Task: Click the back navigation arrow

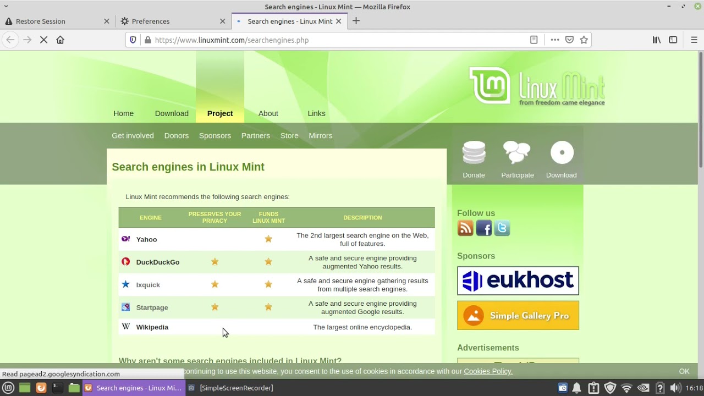Action: (10, 40)
